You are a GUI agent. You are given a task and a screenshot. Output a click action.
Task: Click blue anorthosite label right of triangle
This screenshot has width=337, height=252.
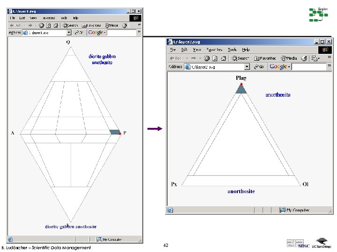pos(278,95)
